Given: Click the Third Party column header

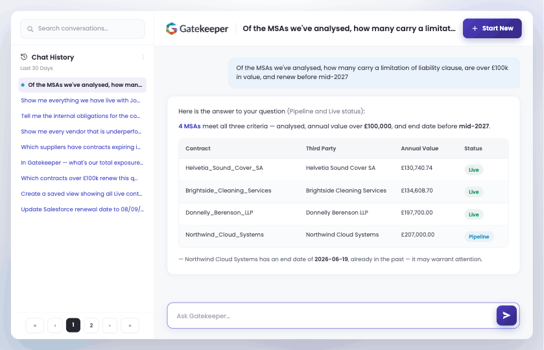Looking at the screenshot, I should click(x=321, y=148).
